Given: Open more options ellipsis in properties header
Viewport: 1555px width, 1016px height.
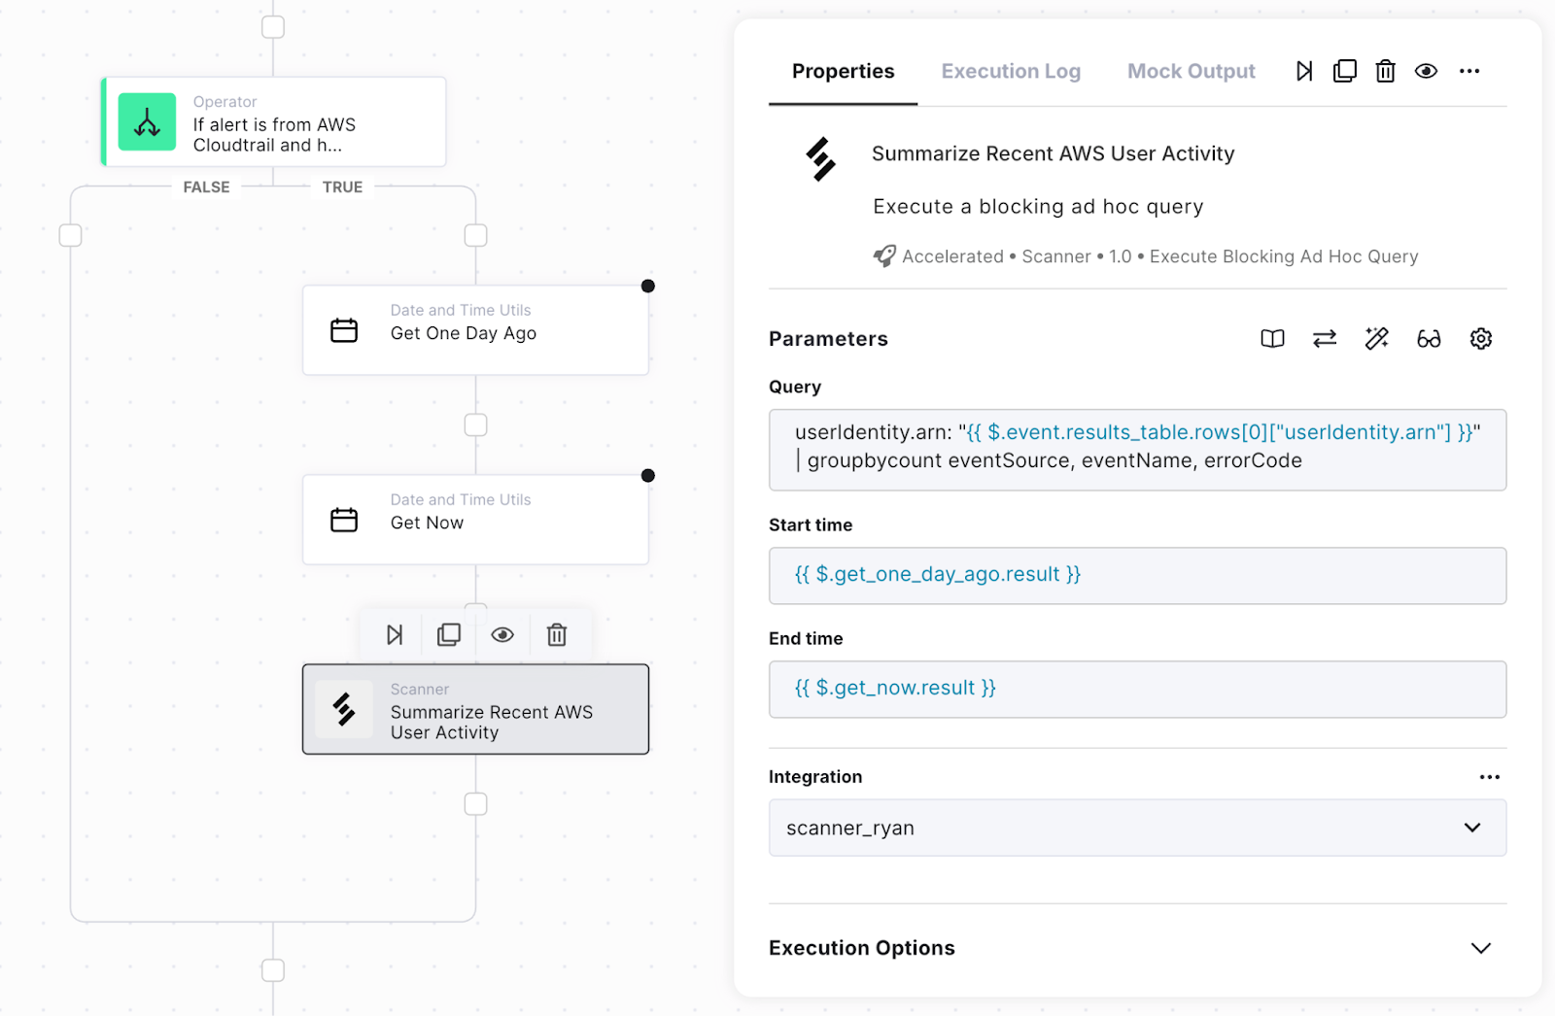Looking at the screenshot, I should pyautogui.click(x=1469, y=71).
